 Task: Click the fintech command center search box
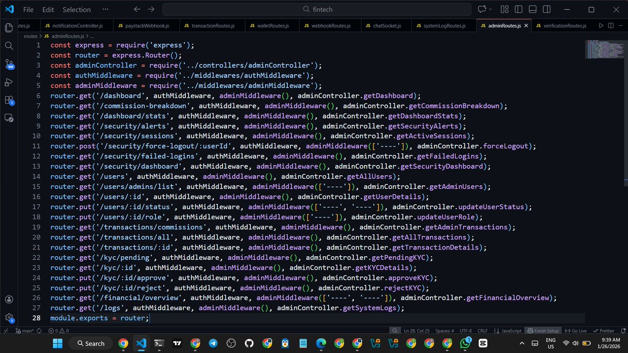point(318,9)
